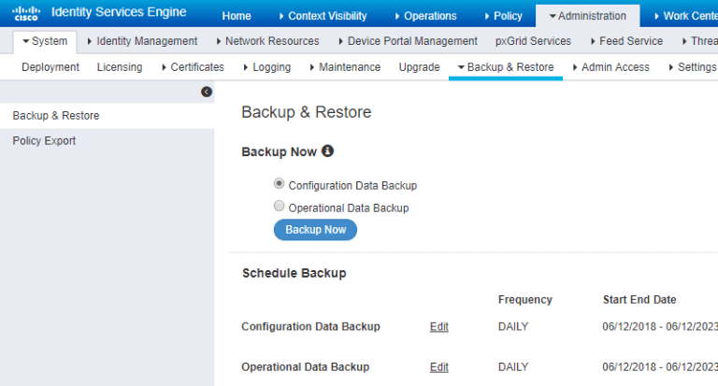The height and width of the screenshot is (386, 718).
Task: Open the Deployment tab
Action: click(x=50, y=67)
